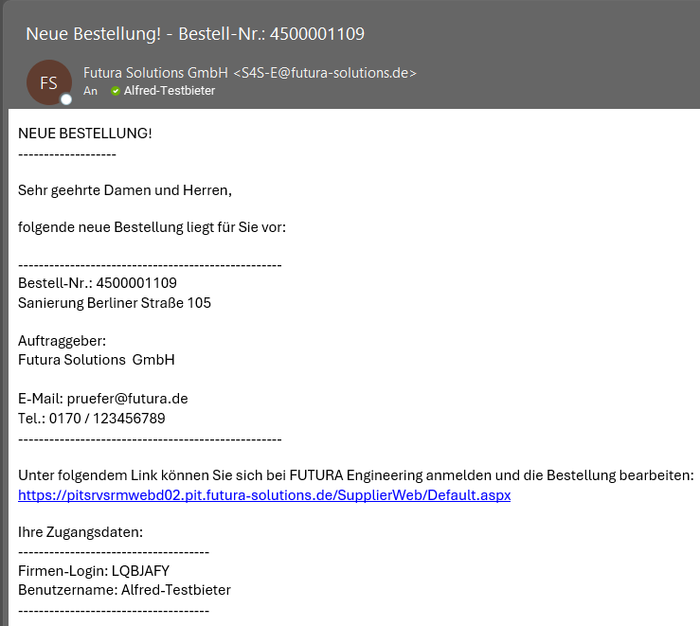This screenshot has width=700, height=626.
Task: Open the SupplierWeb Default.aspx hyperlink
Action: click(x=264, y=495)
